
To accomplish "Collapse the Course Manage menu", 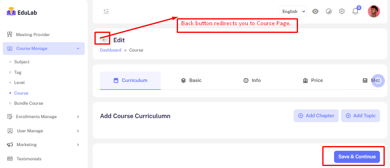I will 43,48.
